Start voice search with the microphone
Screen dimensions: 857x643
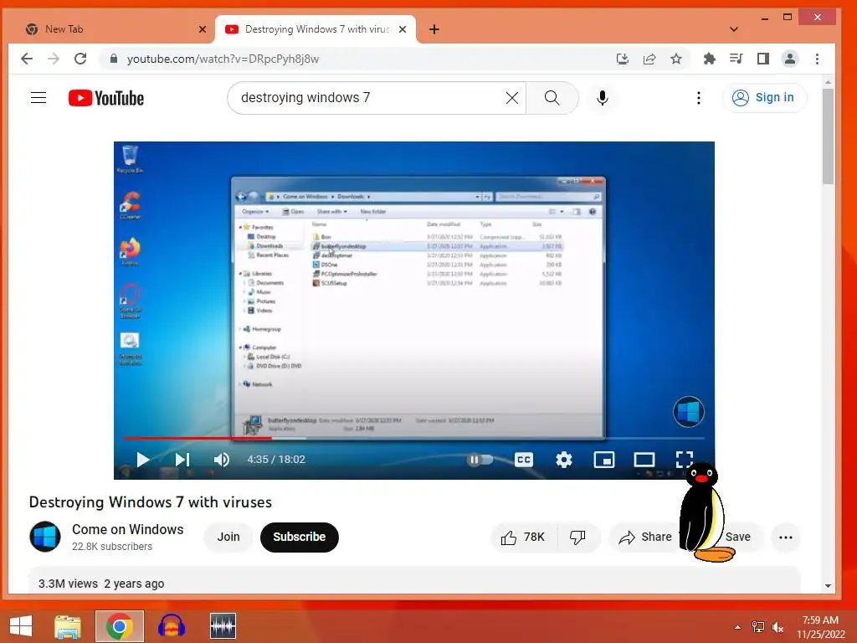(x=603, y=98)
